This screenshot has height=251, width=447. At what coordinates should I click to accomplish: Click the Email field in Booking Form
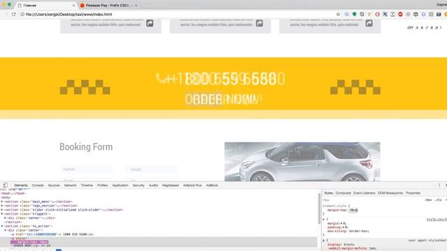tap(152, 169)
